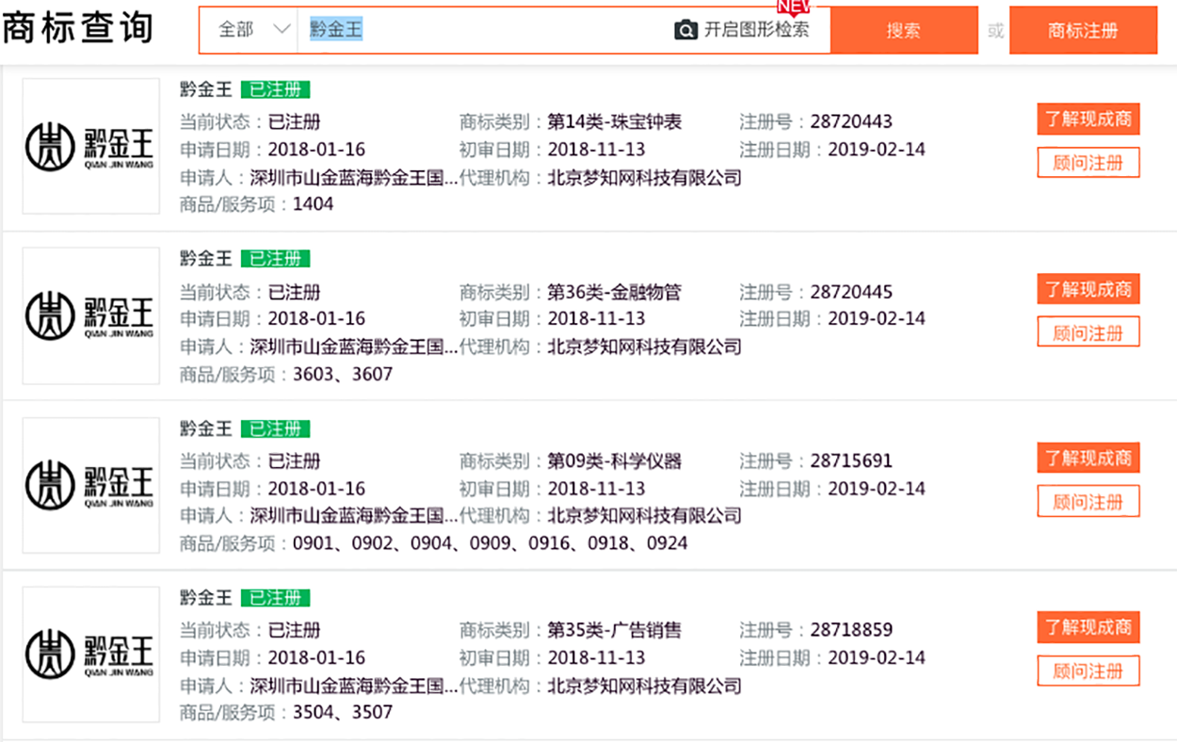Screen dimensions: 1177x742
Task: Select registration number 28718859
Action: [851, 630]
